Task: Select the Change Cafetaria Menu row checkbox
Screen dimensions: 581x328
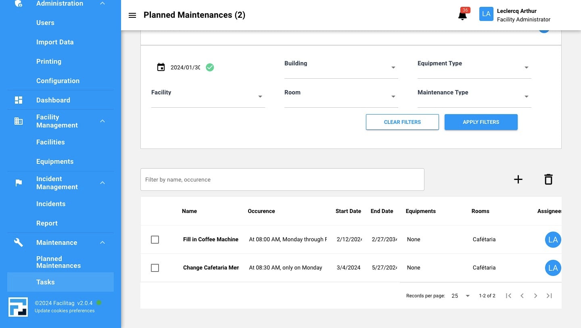Action: (155, 268)
